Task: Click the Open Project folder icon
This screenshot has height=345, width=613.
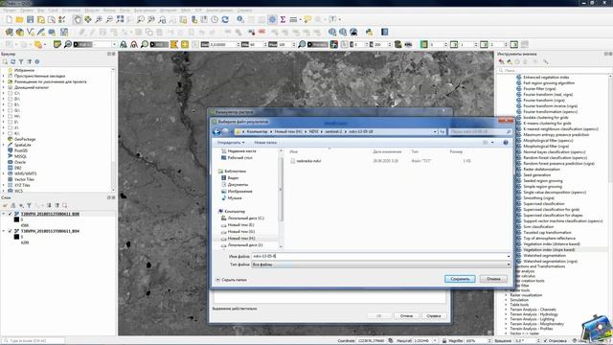Action: click(x=19, y=19)
